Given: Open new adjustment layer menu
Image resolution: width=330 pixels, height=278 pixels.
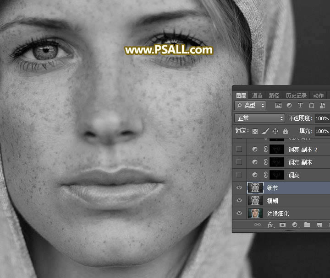Looking at the screenshot, I should [x=295, y=225].
